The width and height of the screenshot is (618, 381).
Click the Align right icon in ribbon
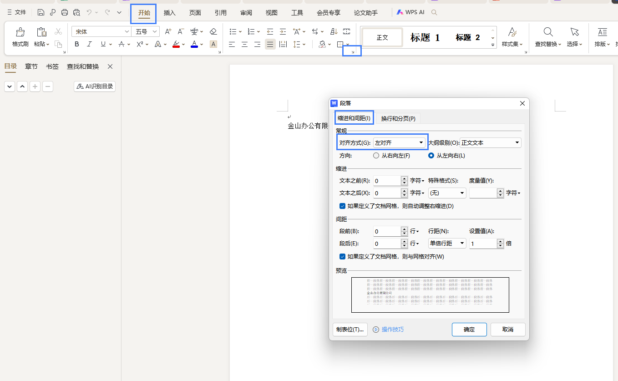(x=258, y=44)
